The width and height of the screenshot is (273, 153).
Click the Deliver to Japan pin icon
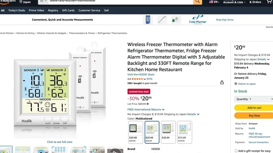[x=236, y=84]
